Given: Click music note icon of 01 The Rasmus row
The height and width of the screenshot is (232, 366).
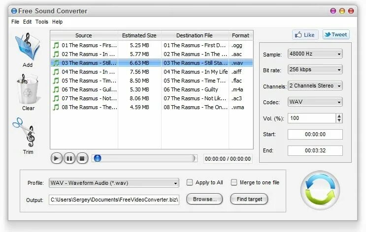Looking at the screenshot, I should (56, 45).
